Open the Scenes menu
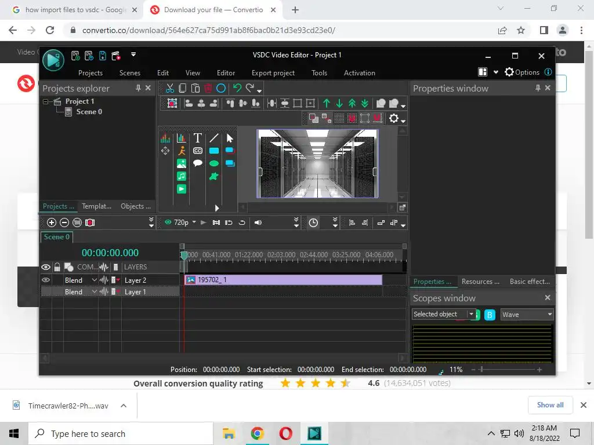 pos(130,72)
